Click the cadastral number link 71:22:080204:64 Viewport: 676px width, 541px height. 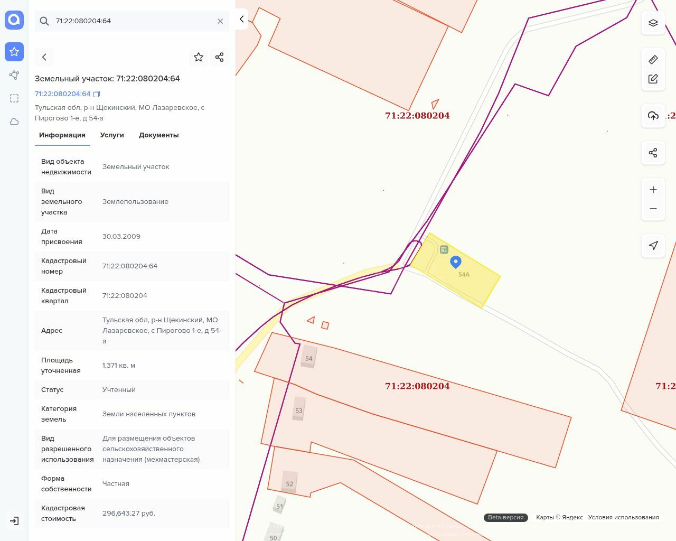click(62, 94)
